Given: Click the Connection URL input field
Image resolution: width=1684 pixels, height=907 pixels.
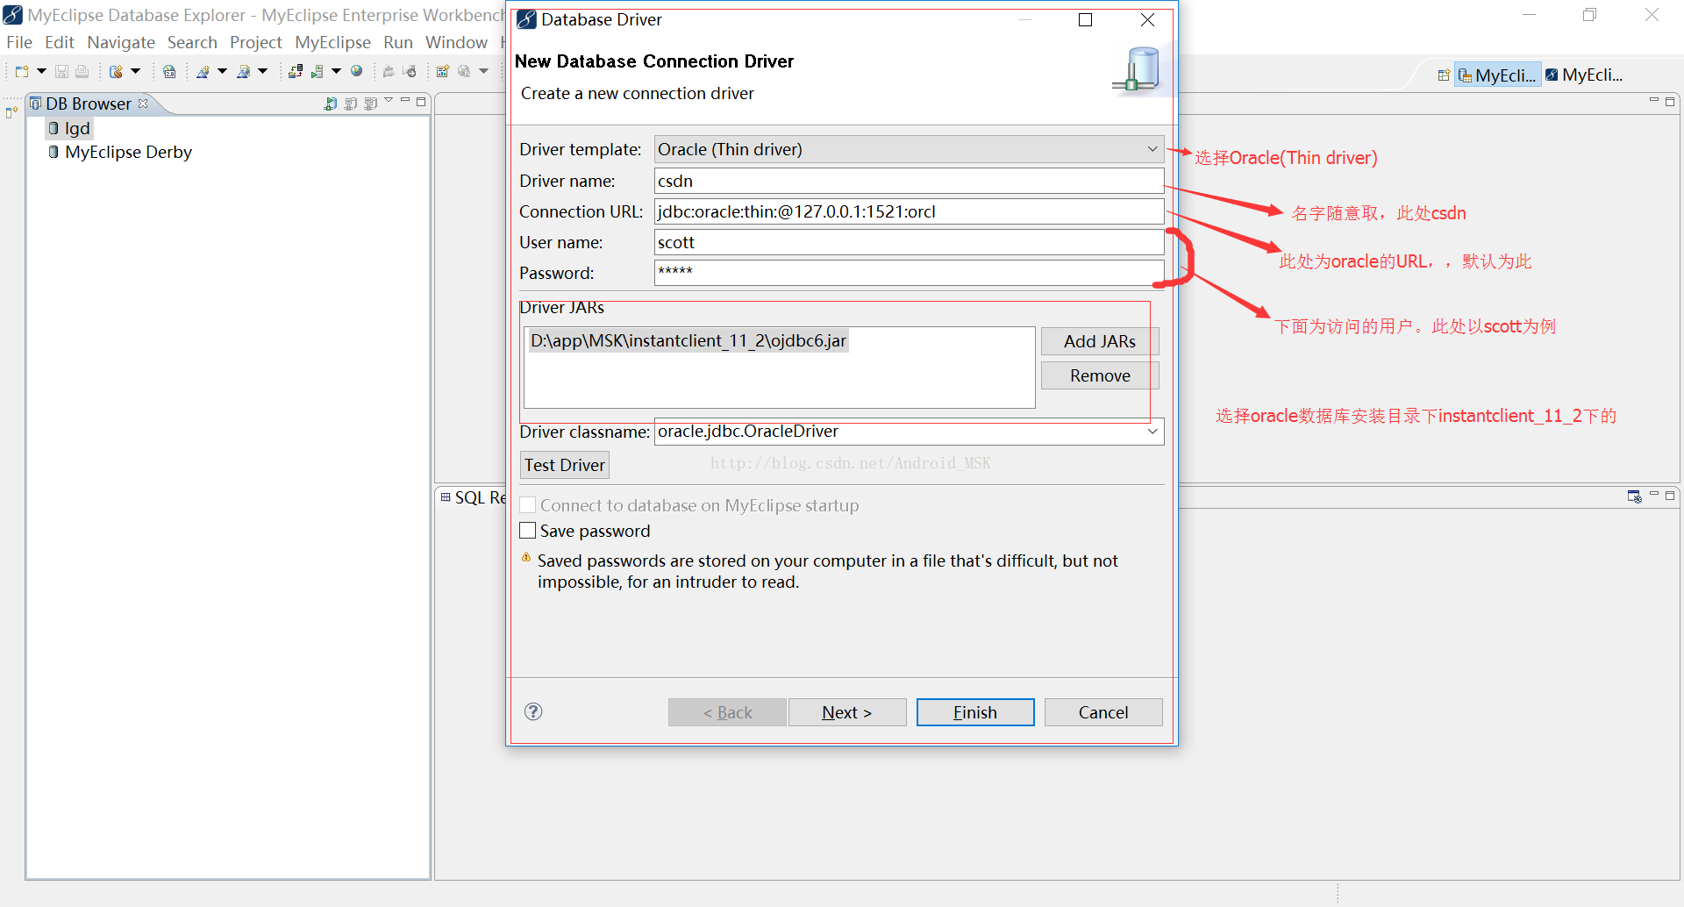Looking at the screenshot, I should pyautogui.click(x=909, y=211).
